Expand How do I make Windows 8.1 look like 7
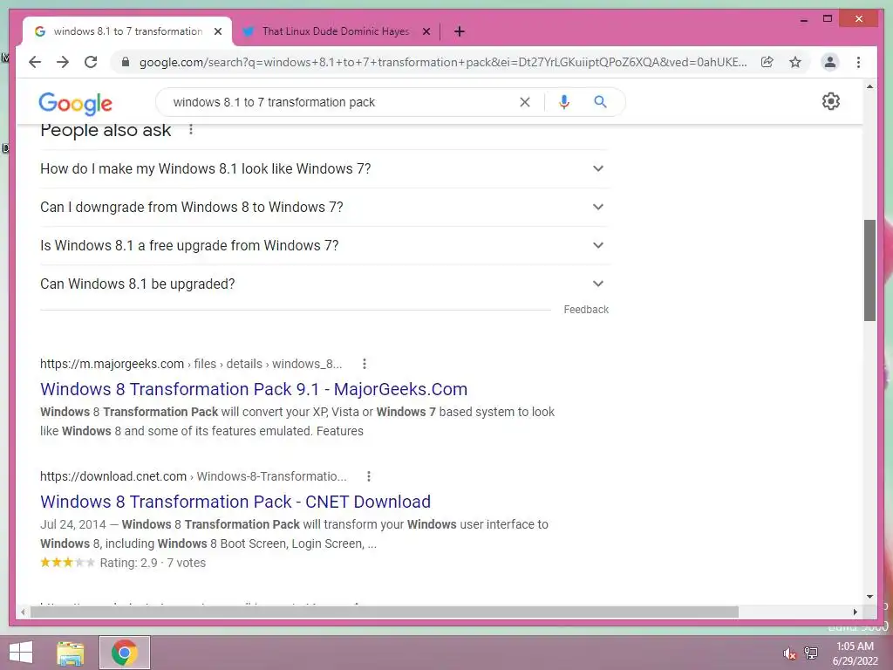The image size is (893, 670). [x=324, y=168]
